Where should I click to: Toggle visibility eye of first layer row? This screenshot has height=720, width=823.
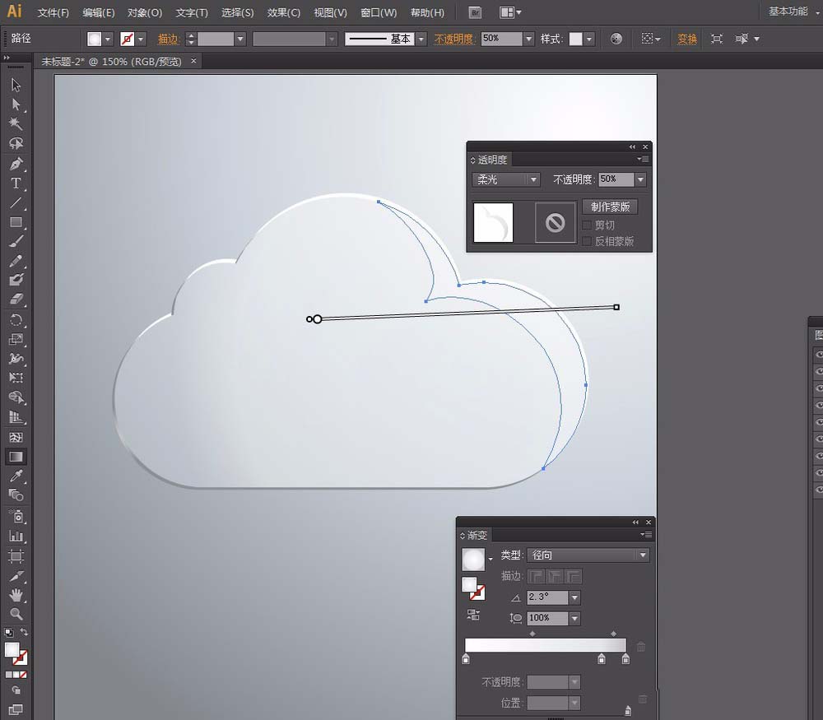tap(818, 354)
